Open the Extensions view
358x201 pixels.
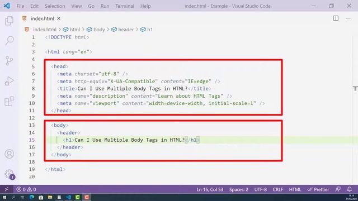click(10, 101)
